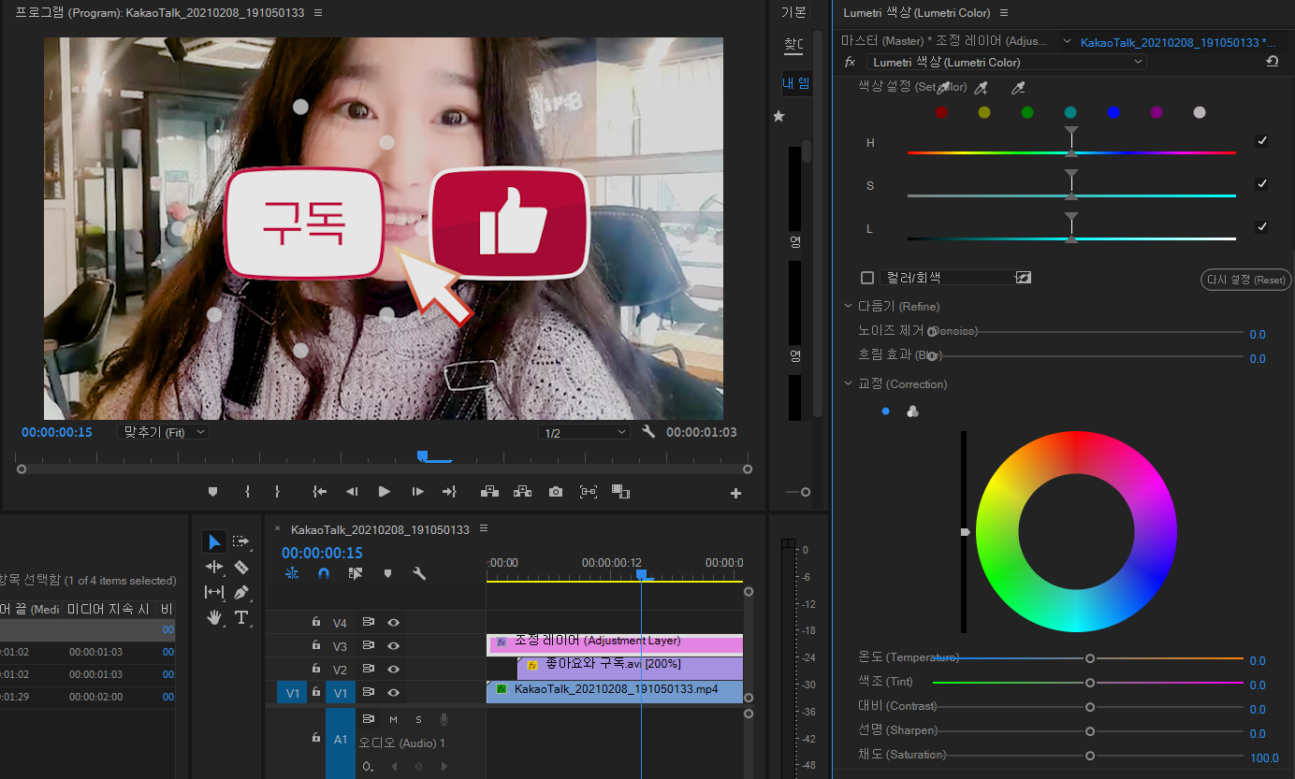The image size is (1295, 779).
Task: Open Program monitor panel menu
Action: (x=318, y=13)
